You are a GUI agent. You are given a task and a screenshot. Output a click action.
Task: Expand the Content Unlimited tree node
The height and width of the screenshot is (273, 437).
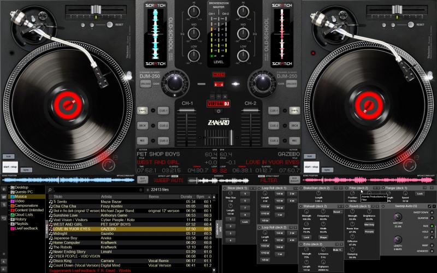pos(9,210)
